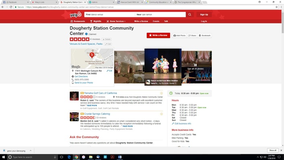Screen dimensions: 284x160
Task: Open the Restaurants menu item
Action: [x=78, y=21]
